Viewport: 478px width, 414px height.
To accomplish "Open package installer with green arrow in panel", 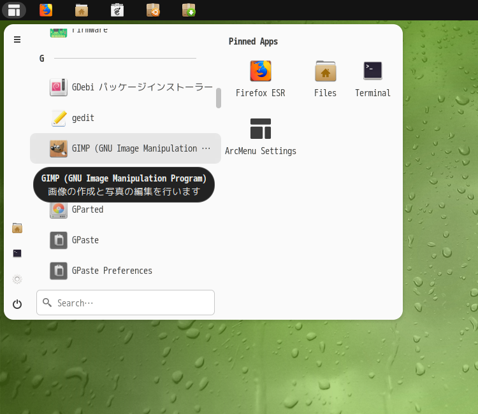I will (189, 10).
